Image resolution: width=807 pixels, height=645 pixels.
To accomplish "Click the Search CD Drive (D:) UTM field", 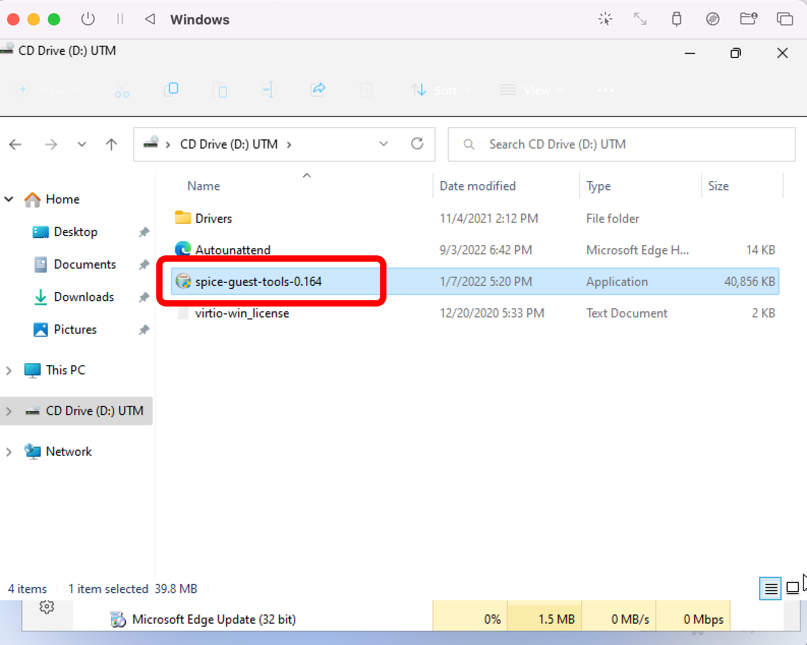I will click(x=621, y=144).
